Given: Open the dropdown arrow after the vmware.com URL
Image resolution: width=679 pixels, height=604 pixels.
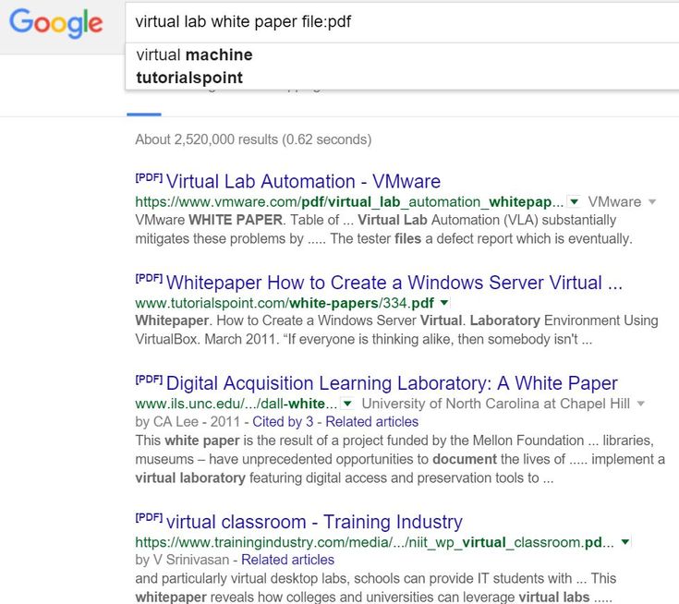Looking at the screenshot, I should click(x=574, y=201).
